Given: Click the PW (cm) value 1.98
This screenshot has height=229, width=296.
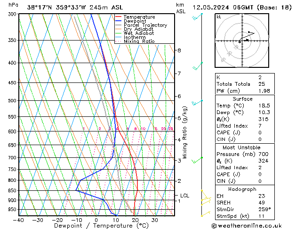Looking at the screenshot, I should [x=264, y=91].
